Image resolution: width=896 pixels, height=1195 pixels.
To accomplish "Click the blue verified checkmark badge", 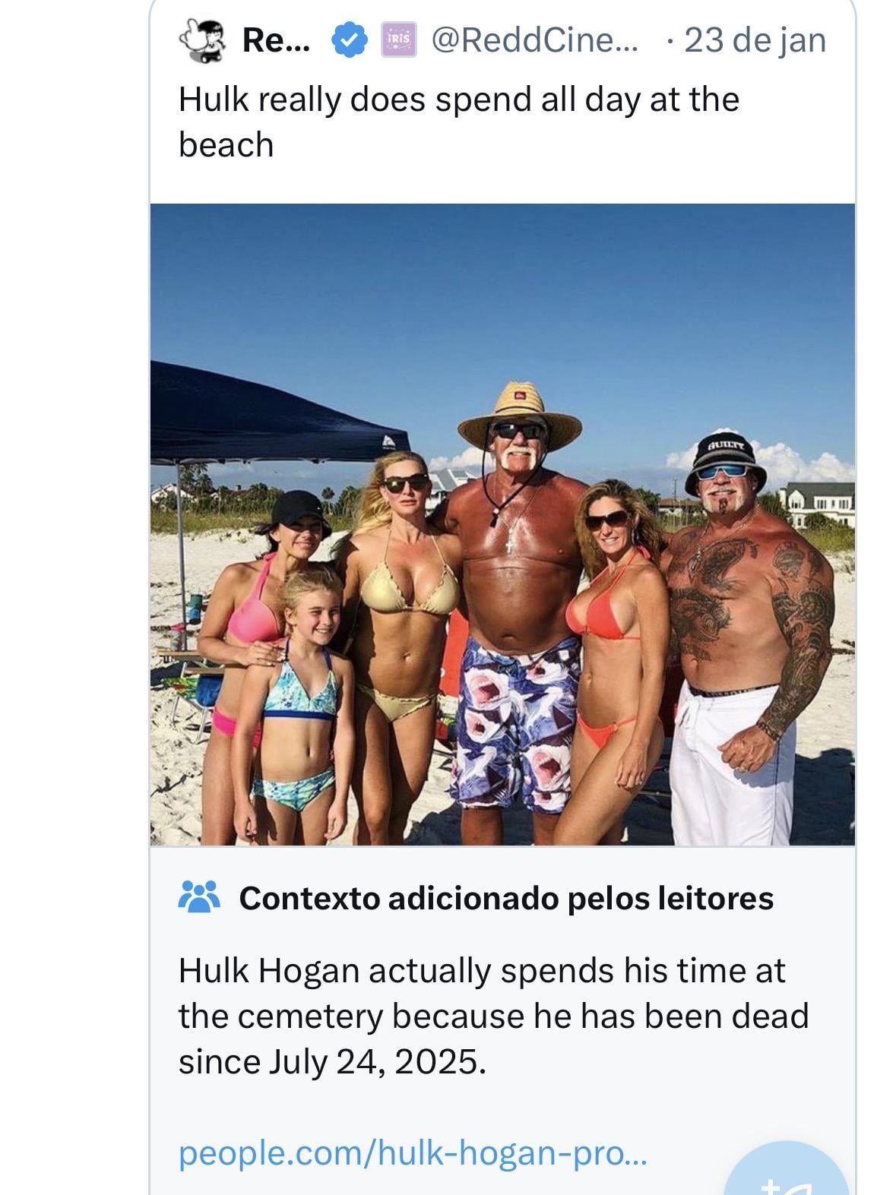I will click(x=349, y=40).
